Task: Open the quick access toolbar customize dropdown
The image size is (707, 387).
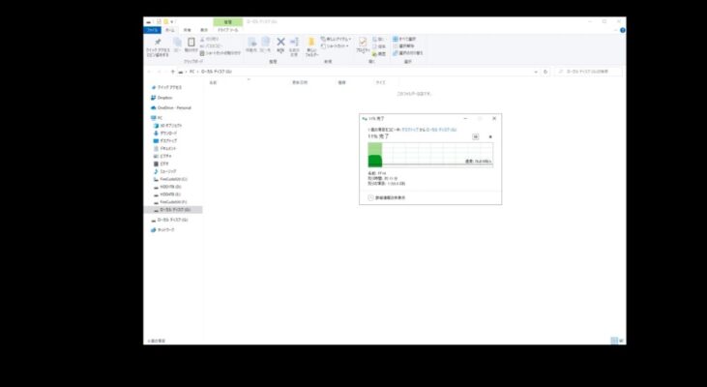Action: 172,21
